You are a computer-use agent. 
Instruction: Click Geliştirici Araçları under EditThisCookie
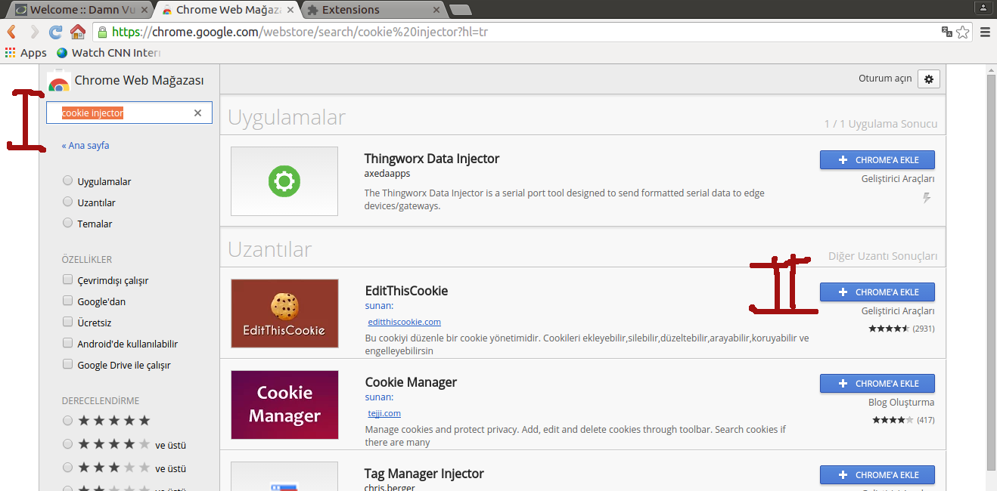click(x=898, y=311)
